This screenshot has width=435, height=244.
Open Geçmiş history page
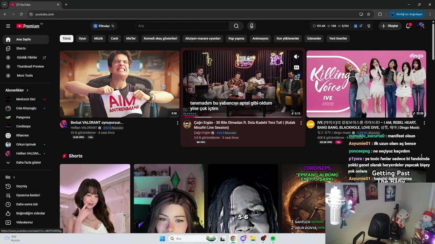pyautogui.click(x=26, y=186)
